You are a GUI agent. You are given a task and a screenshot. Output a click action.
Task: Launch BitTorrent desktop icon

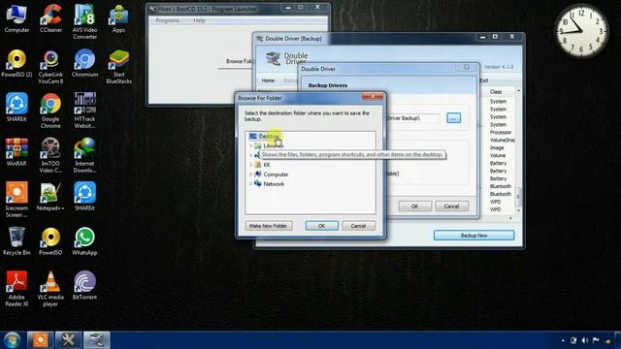tap(84, 286)
